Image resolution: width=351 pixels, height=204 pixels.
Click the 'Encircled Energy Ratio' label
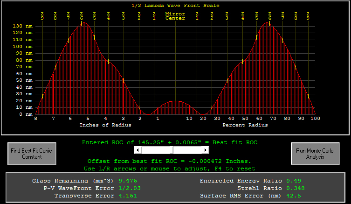point(241,181)
